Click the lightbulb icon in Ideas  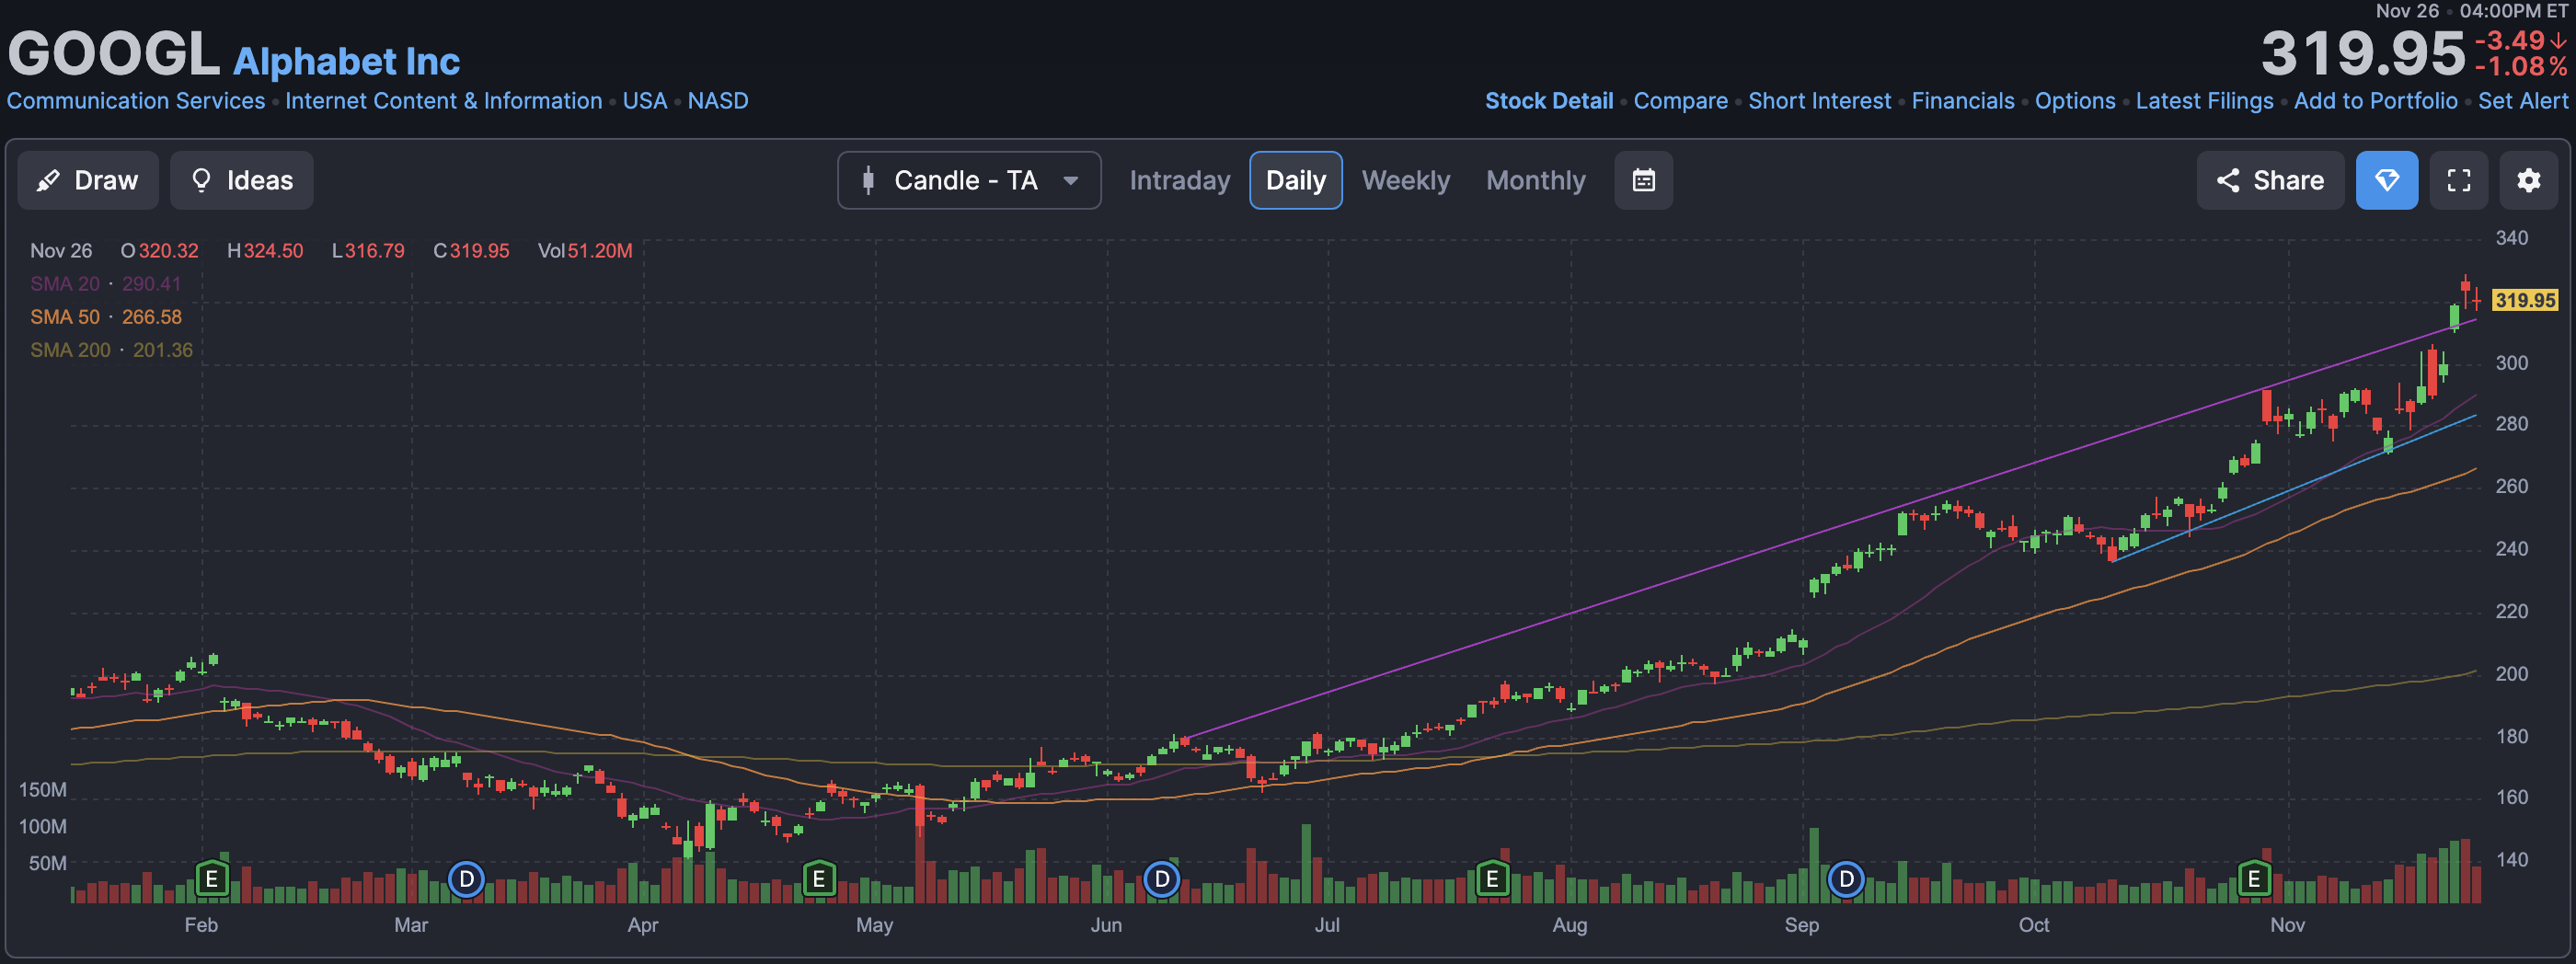tap(201, 180)
